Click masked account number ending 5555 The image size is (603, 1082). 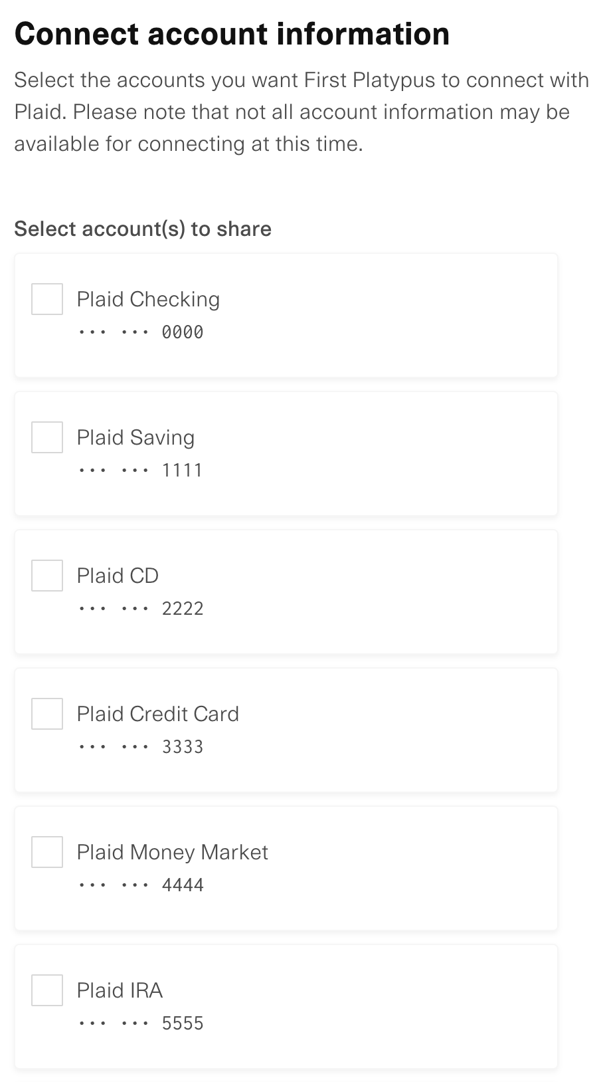pos(141,1024)
